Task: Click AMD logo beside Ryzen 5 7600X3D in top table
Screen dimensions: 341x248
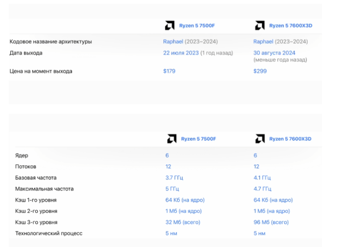Action: 260,26
